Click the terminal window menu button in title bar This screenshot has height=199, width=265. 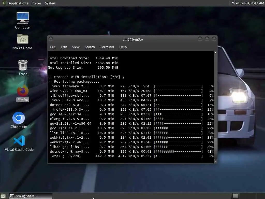tap(51, 39)
